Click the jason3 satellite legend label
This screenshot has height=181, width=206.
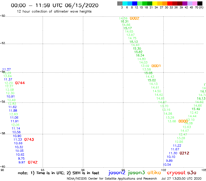click(x=136, y=173)
